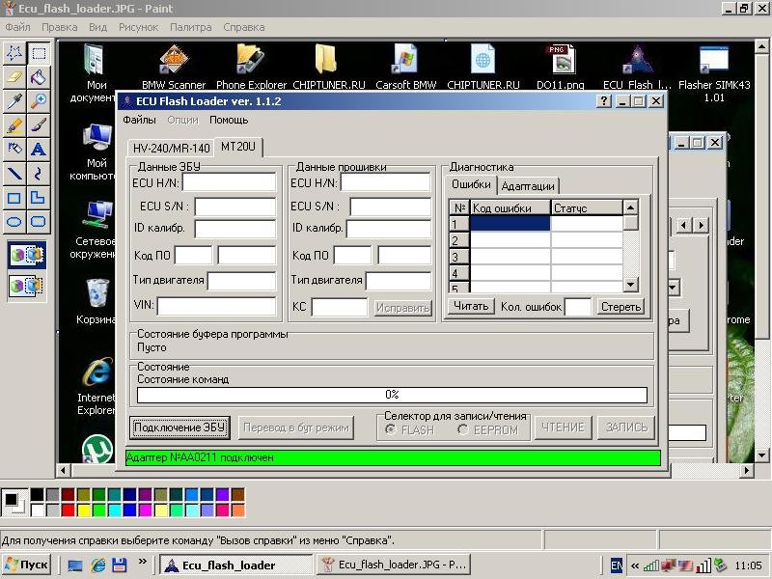Screen dimensions: 772x579
Task: Pick the Magnifier zoom tool
Action: [39, 101]
